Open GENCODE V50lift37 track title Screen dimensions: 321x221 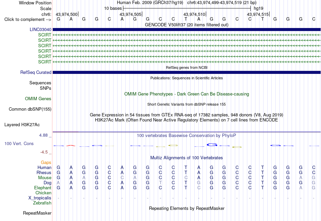(x=187, y=25)
